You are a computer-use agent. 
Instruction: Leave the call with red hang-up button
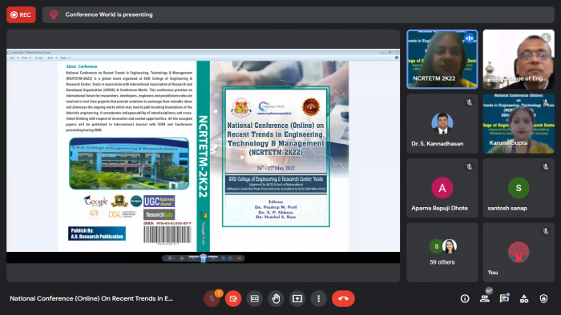tap(344, 298)
